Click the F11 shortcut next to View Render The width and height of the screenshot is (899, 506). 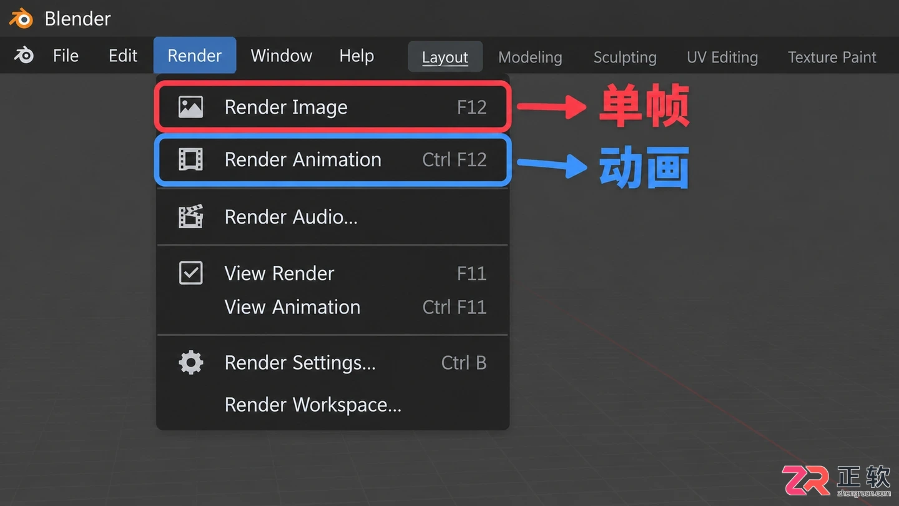click(471, 273)
